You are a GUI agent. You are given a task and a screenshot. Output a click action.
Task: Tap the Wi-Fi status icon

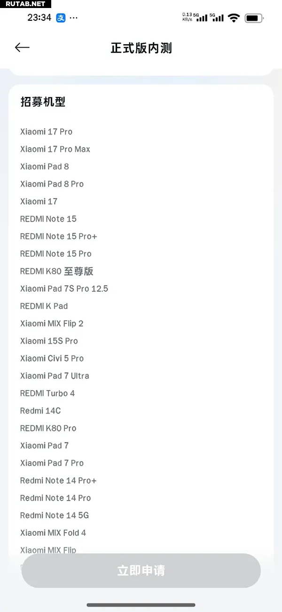(233, 18)
